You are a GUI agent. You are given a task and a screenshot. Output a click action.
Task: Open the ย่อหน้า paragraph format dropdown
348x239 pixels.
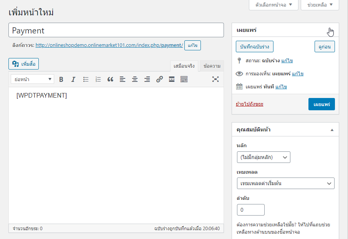[x=32, y=79]
